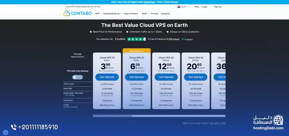Click the '24 GB RAM' spec
289x136 pixels.
pyautogui.click(x=166, y=89)
